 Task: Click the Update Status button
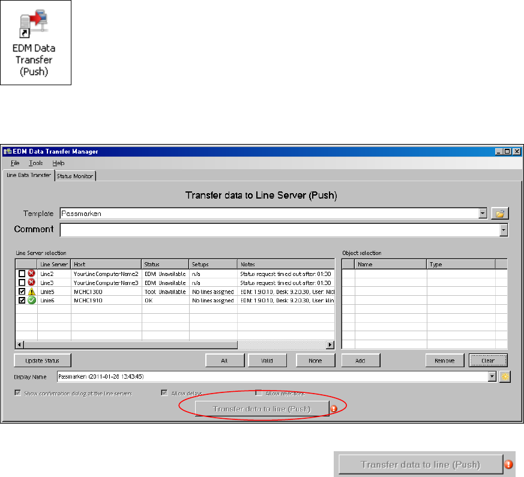click(43, 361)
